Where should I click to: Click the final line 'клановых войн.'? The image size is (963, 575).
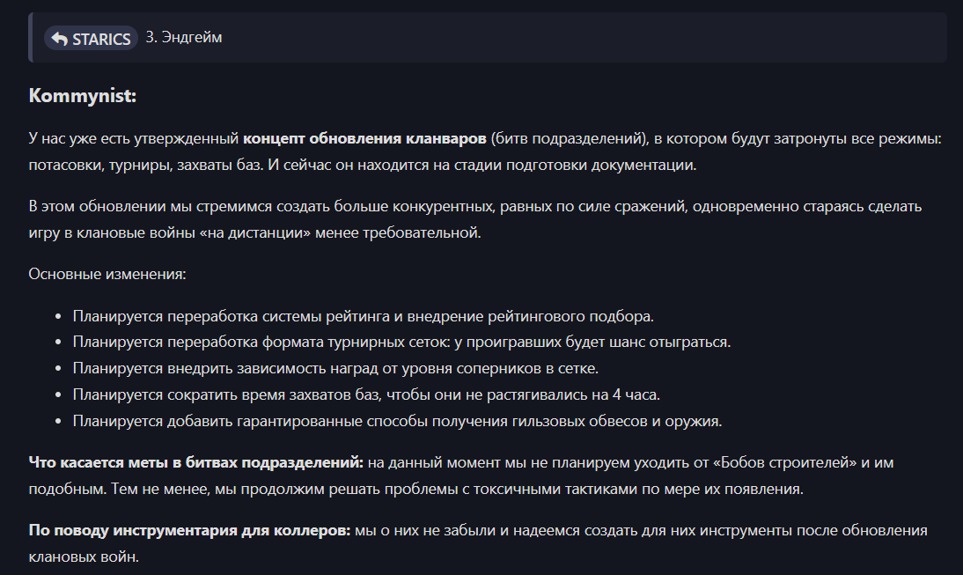(x=84, y=557)
